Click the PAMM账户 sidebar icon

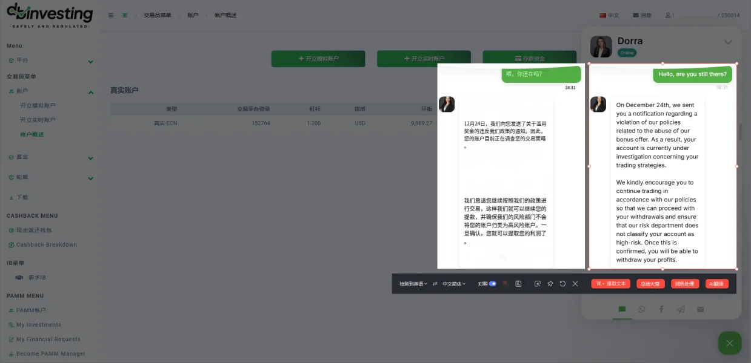tap(11, 310)
